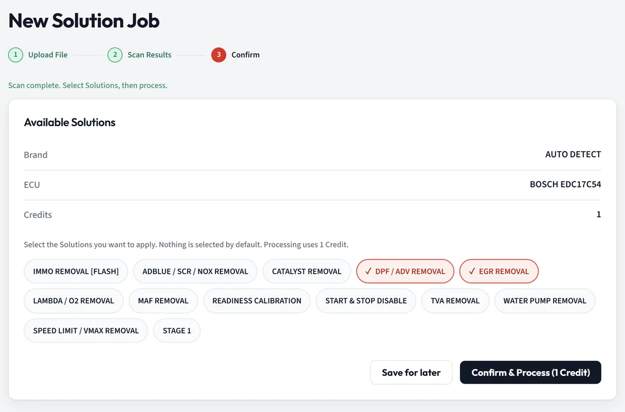The width and height of the screenshot is (625, 412).
Task: Toggle TVA Removal solution
Action: (455, 301)
